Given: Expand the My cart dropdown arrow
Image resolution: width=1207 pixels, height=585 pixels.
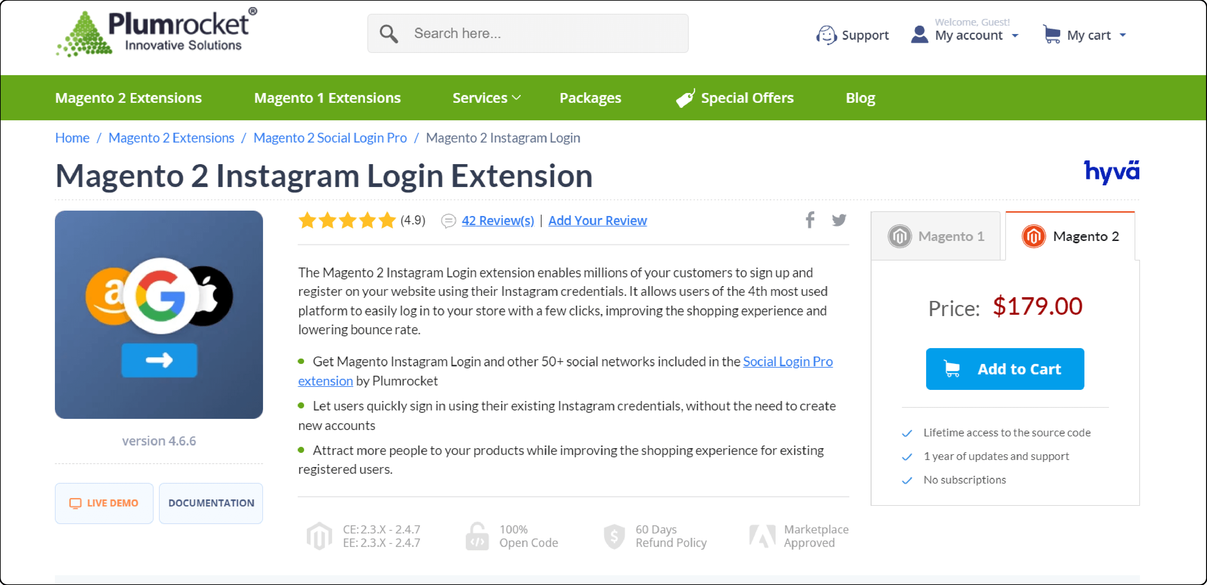Looking at the screenshot, I should coord(1123,35).
